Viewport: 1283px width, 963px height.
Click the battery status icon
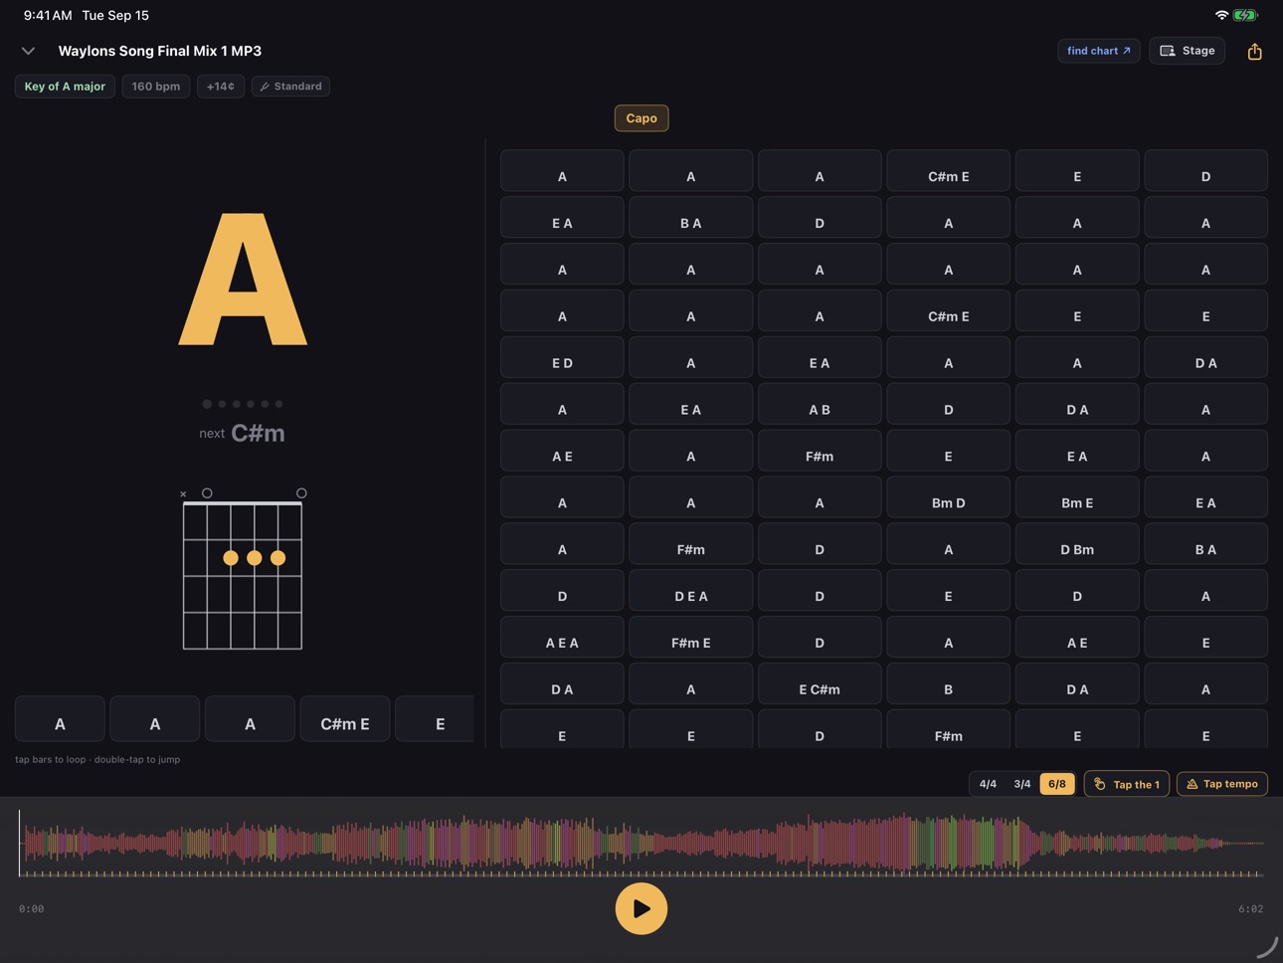point(1246,15)
